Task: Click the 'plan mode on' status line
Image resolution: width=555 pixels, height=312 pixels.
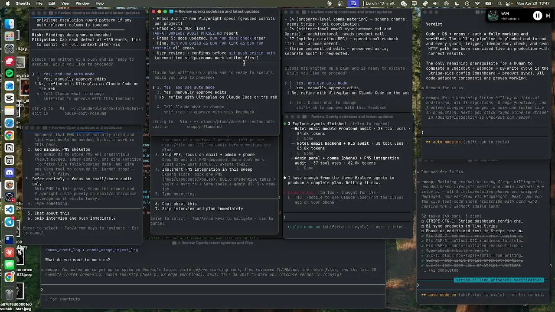Action: (x=347, y=227)
